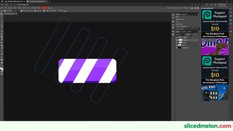The width and height of the screenshot is (233, 131).
Task: Toggle the lock all padlock icon
Action: point(185,37)
